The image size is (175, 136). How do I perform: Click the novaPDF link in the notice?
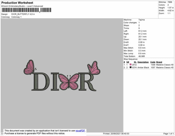(x=80, y=131)
